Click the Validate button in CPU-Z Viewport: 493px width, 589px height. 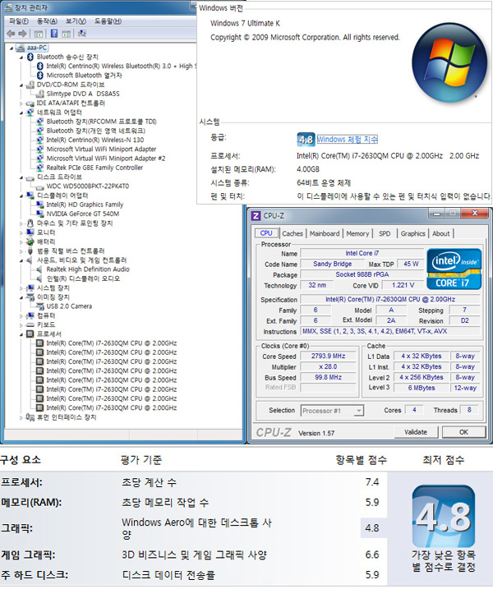416,432
